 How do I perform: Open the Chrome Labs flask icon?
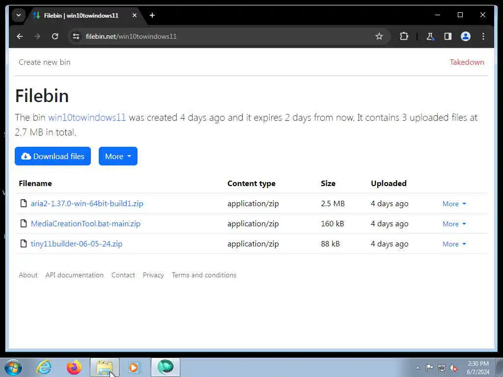coord(430,36)
